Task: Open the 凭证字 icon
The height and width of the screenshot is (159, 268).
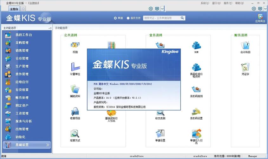Action: [x=245, y=67]
